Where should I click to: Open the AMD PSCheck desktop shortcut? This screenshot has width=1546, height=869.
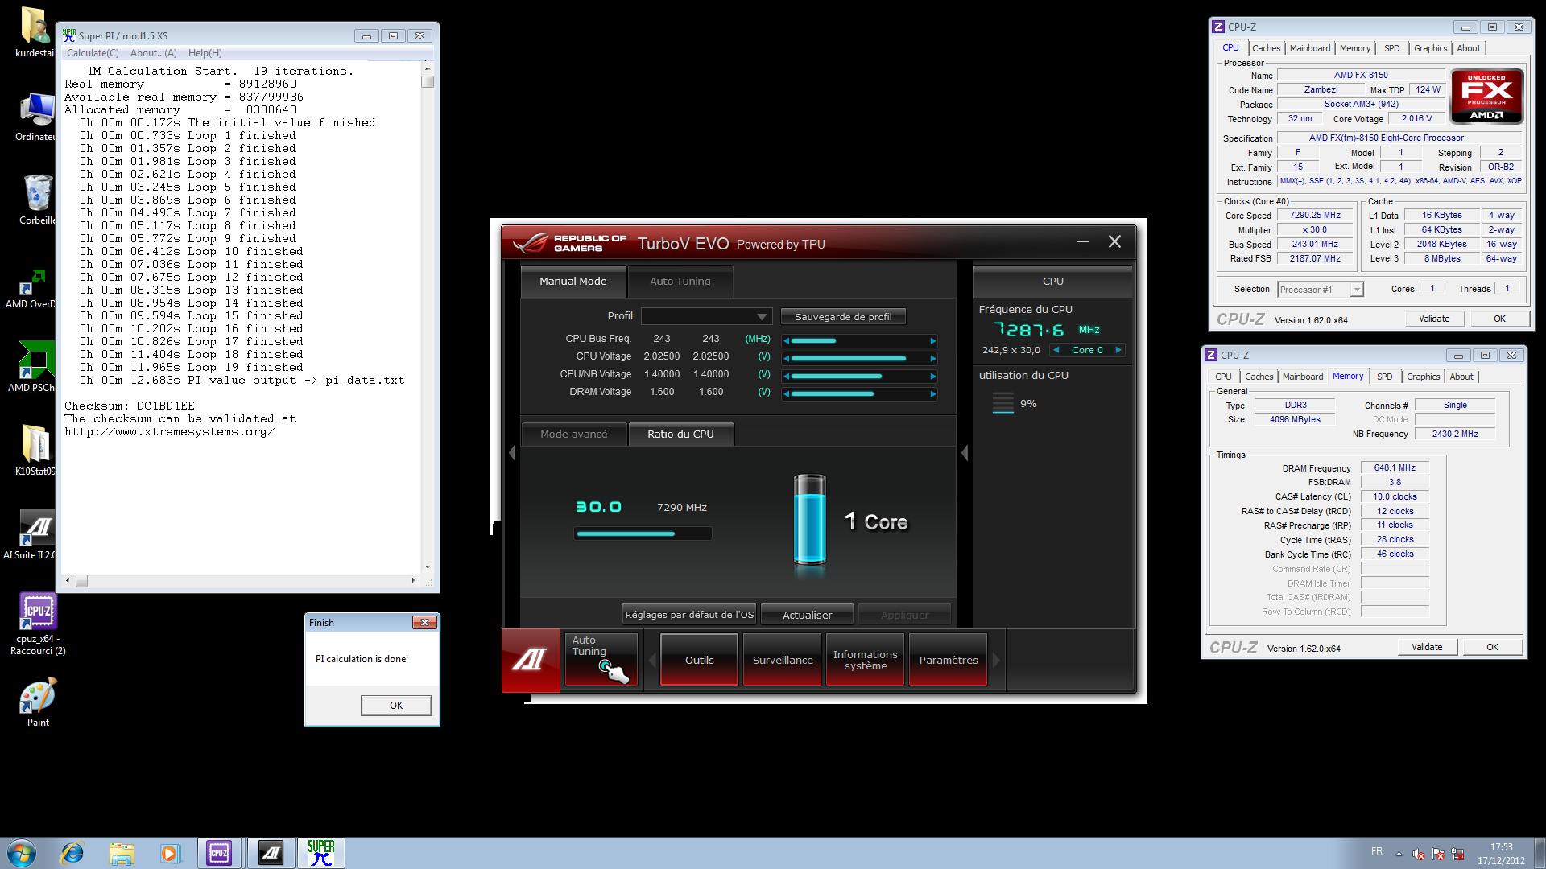pos(32,367)
